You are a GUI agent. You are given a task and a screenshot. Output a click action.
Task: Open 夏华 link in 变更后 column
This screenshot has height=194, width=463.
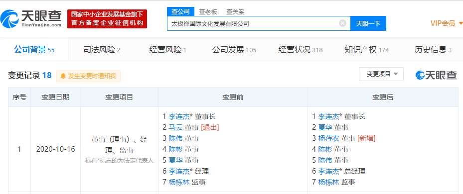click(325, 127)
